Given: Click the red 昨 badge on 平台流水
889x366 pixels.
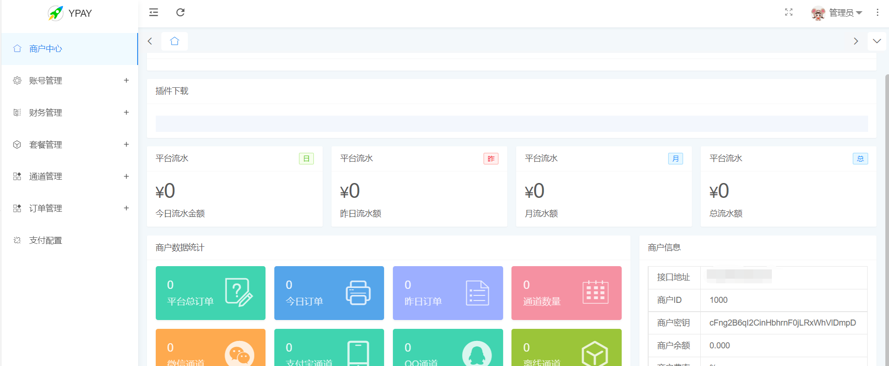Looking at the screenshot, I should [x=491, y=159].
